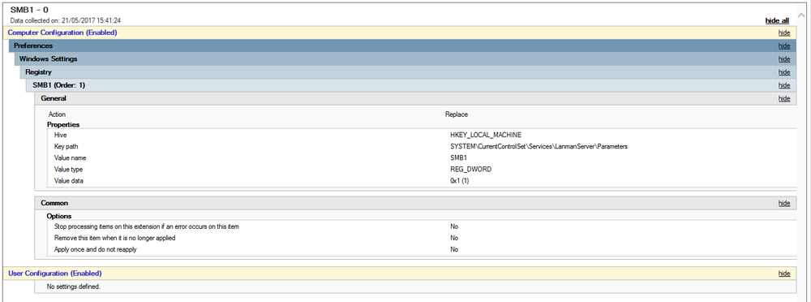The image size is (811, 302).
Task: Click 'No' value for Stop processing items
Action: tap(454, 226)
